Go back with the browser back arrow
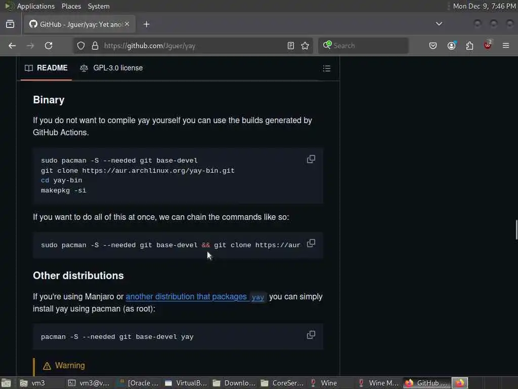The height and width of the screenshot is (389, 518). [12, 46]
